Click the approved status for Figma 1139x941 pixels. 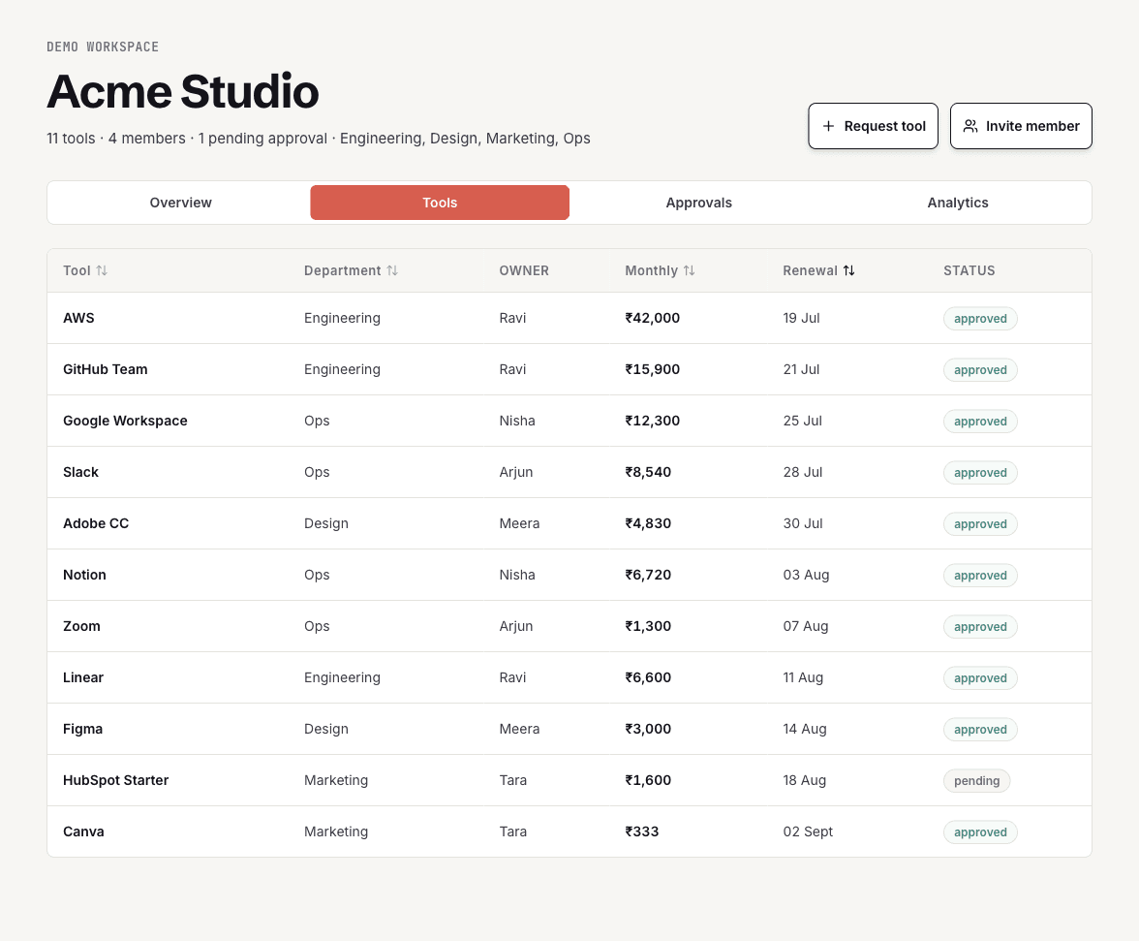point(980,730)
